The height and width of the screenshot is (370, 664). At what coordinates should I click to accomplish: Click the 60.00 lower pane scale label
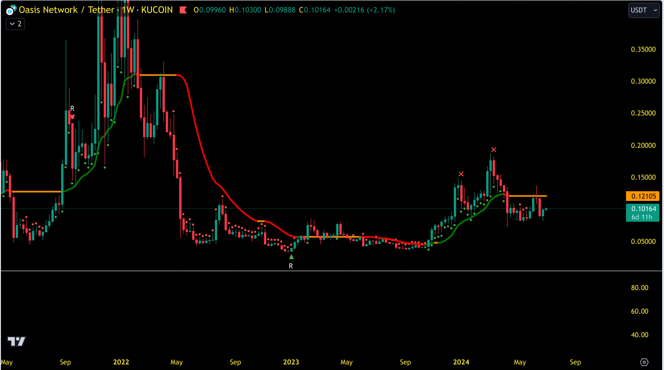640,311
